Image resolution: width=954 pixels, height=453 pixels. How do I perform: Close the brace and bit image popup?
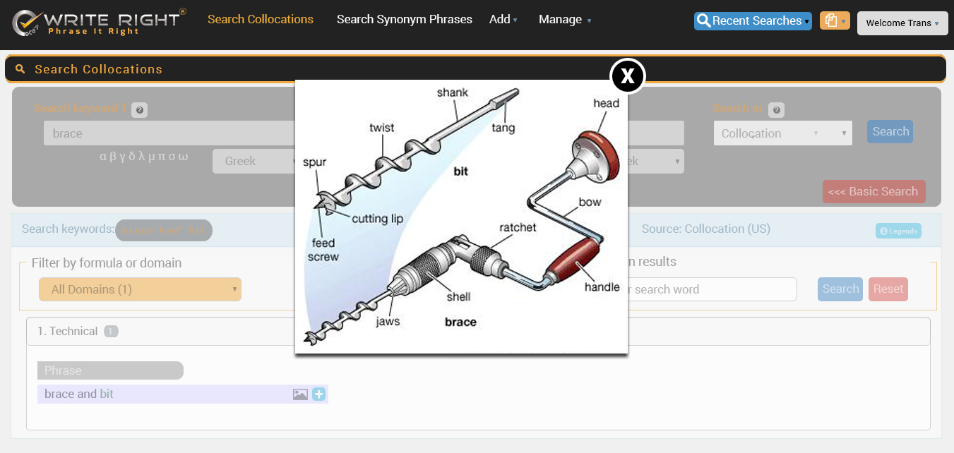tap(627, 75)
